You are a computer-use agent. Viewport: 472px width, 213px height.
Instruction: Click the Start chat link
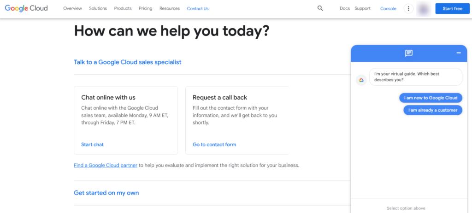click(x=92, y=144)
